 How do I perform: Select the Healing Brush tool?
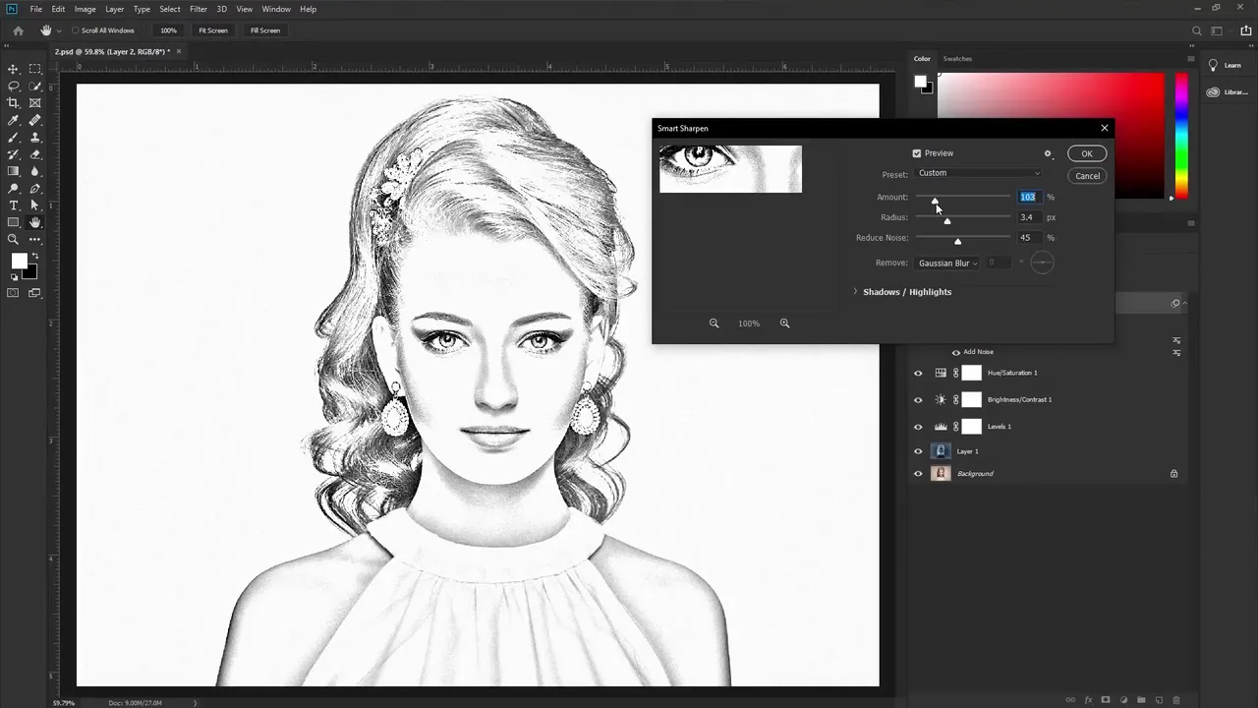tap(35, 120)
